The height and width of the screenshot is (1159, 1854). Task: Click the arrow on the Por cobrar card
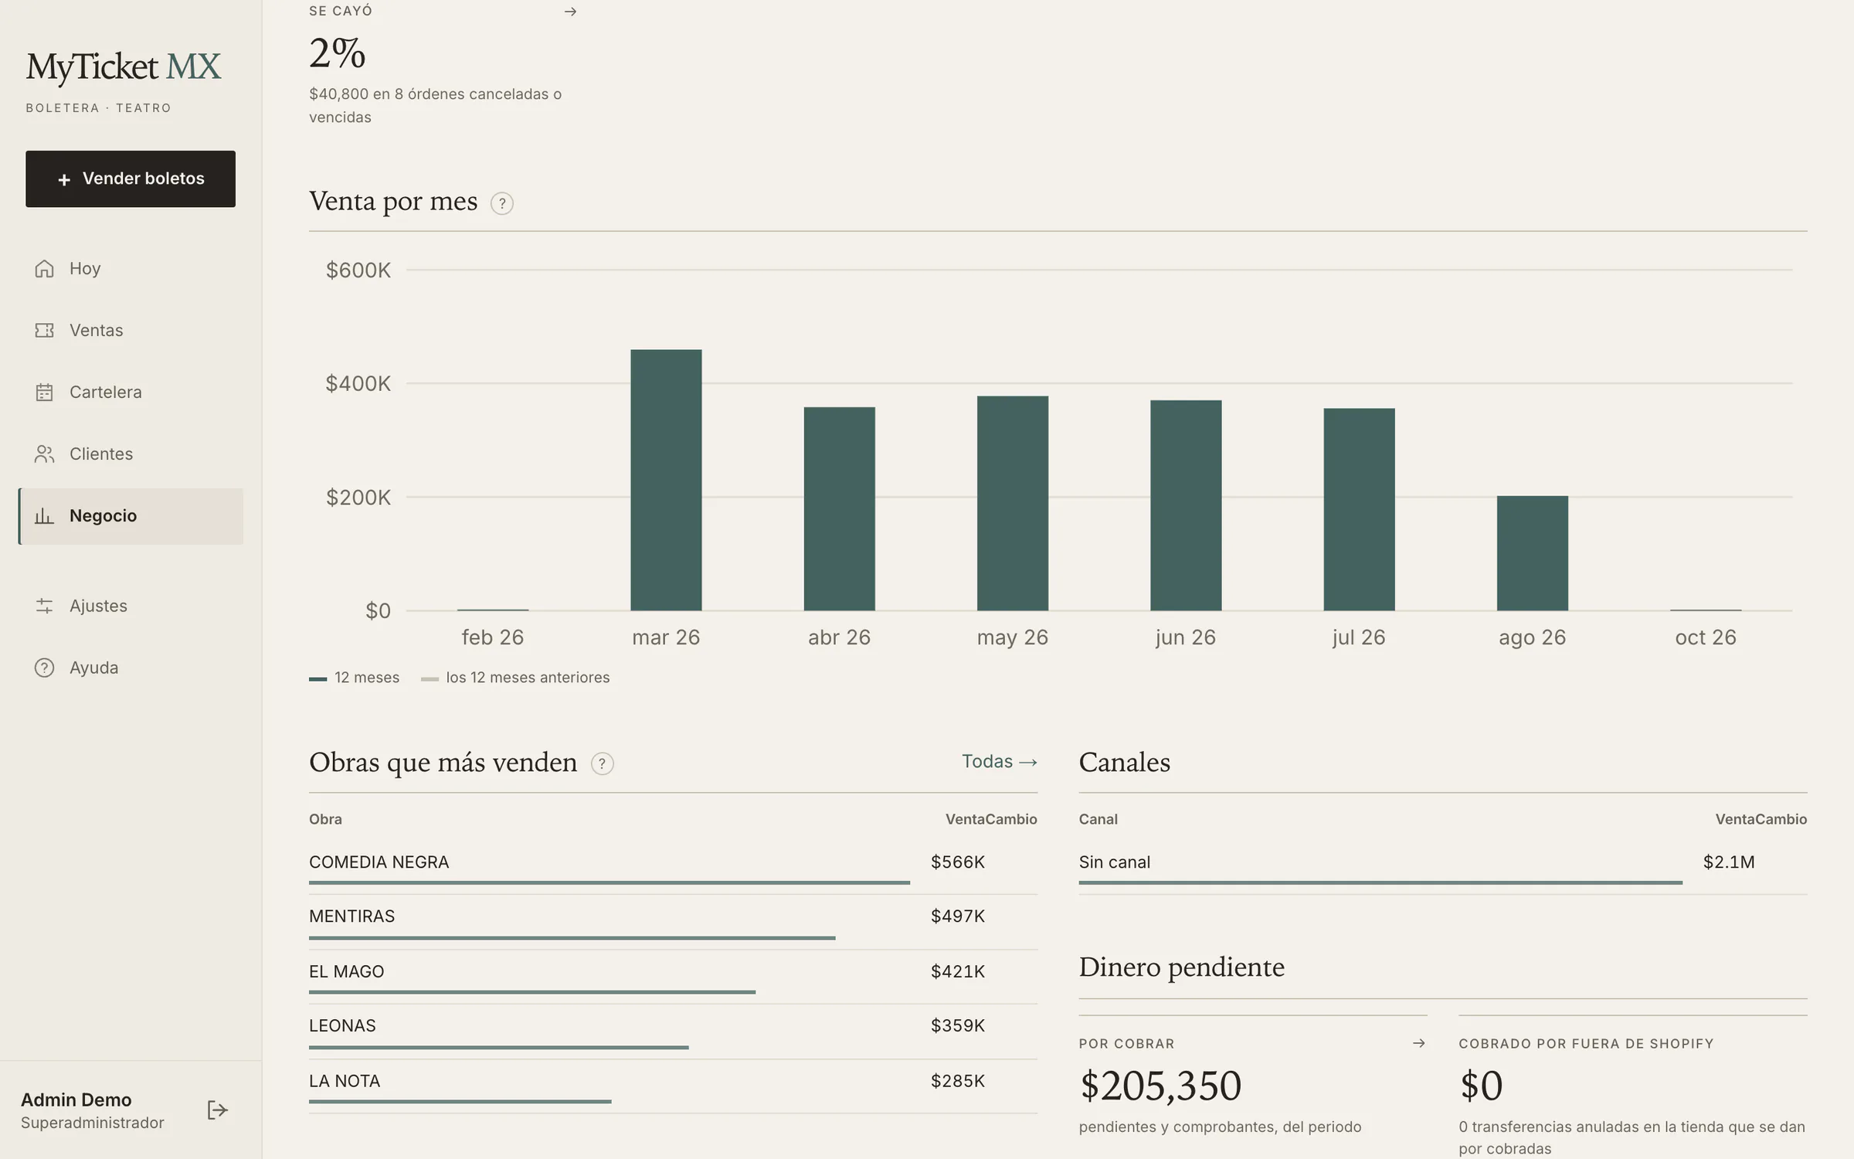point(1418,1043)
